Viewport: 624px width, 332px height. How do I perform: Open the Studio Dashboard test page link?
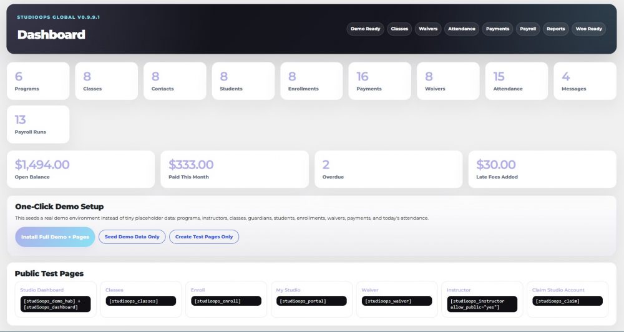click(42, 290)
